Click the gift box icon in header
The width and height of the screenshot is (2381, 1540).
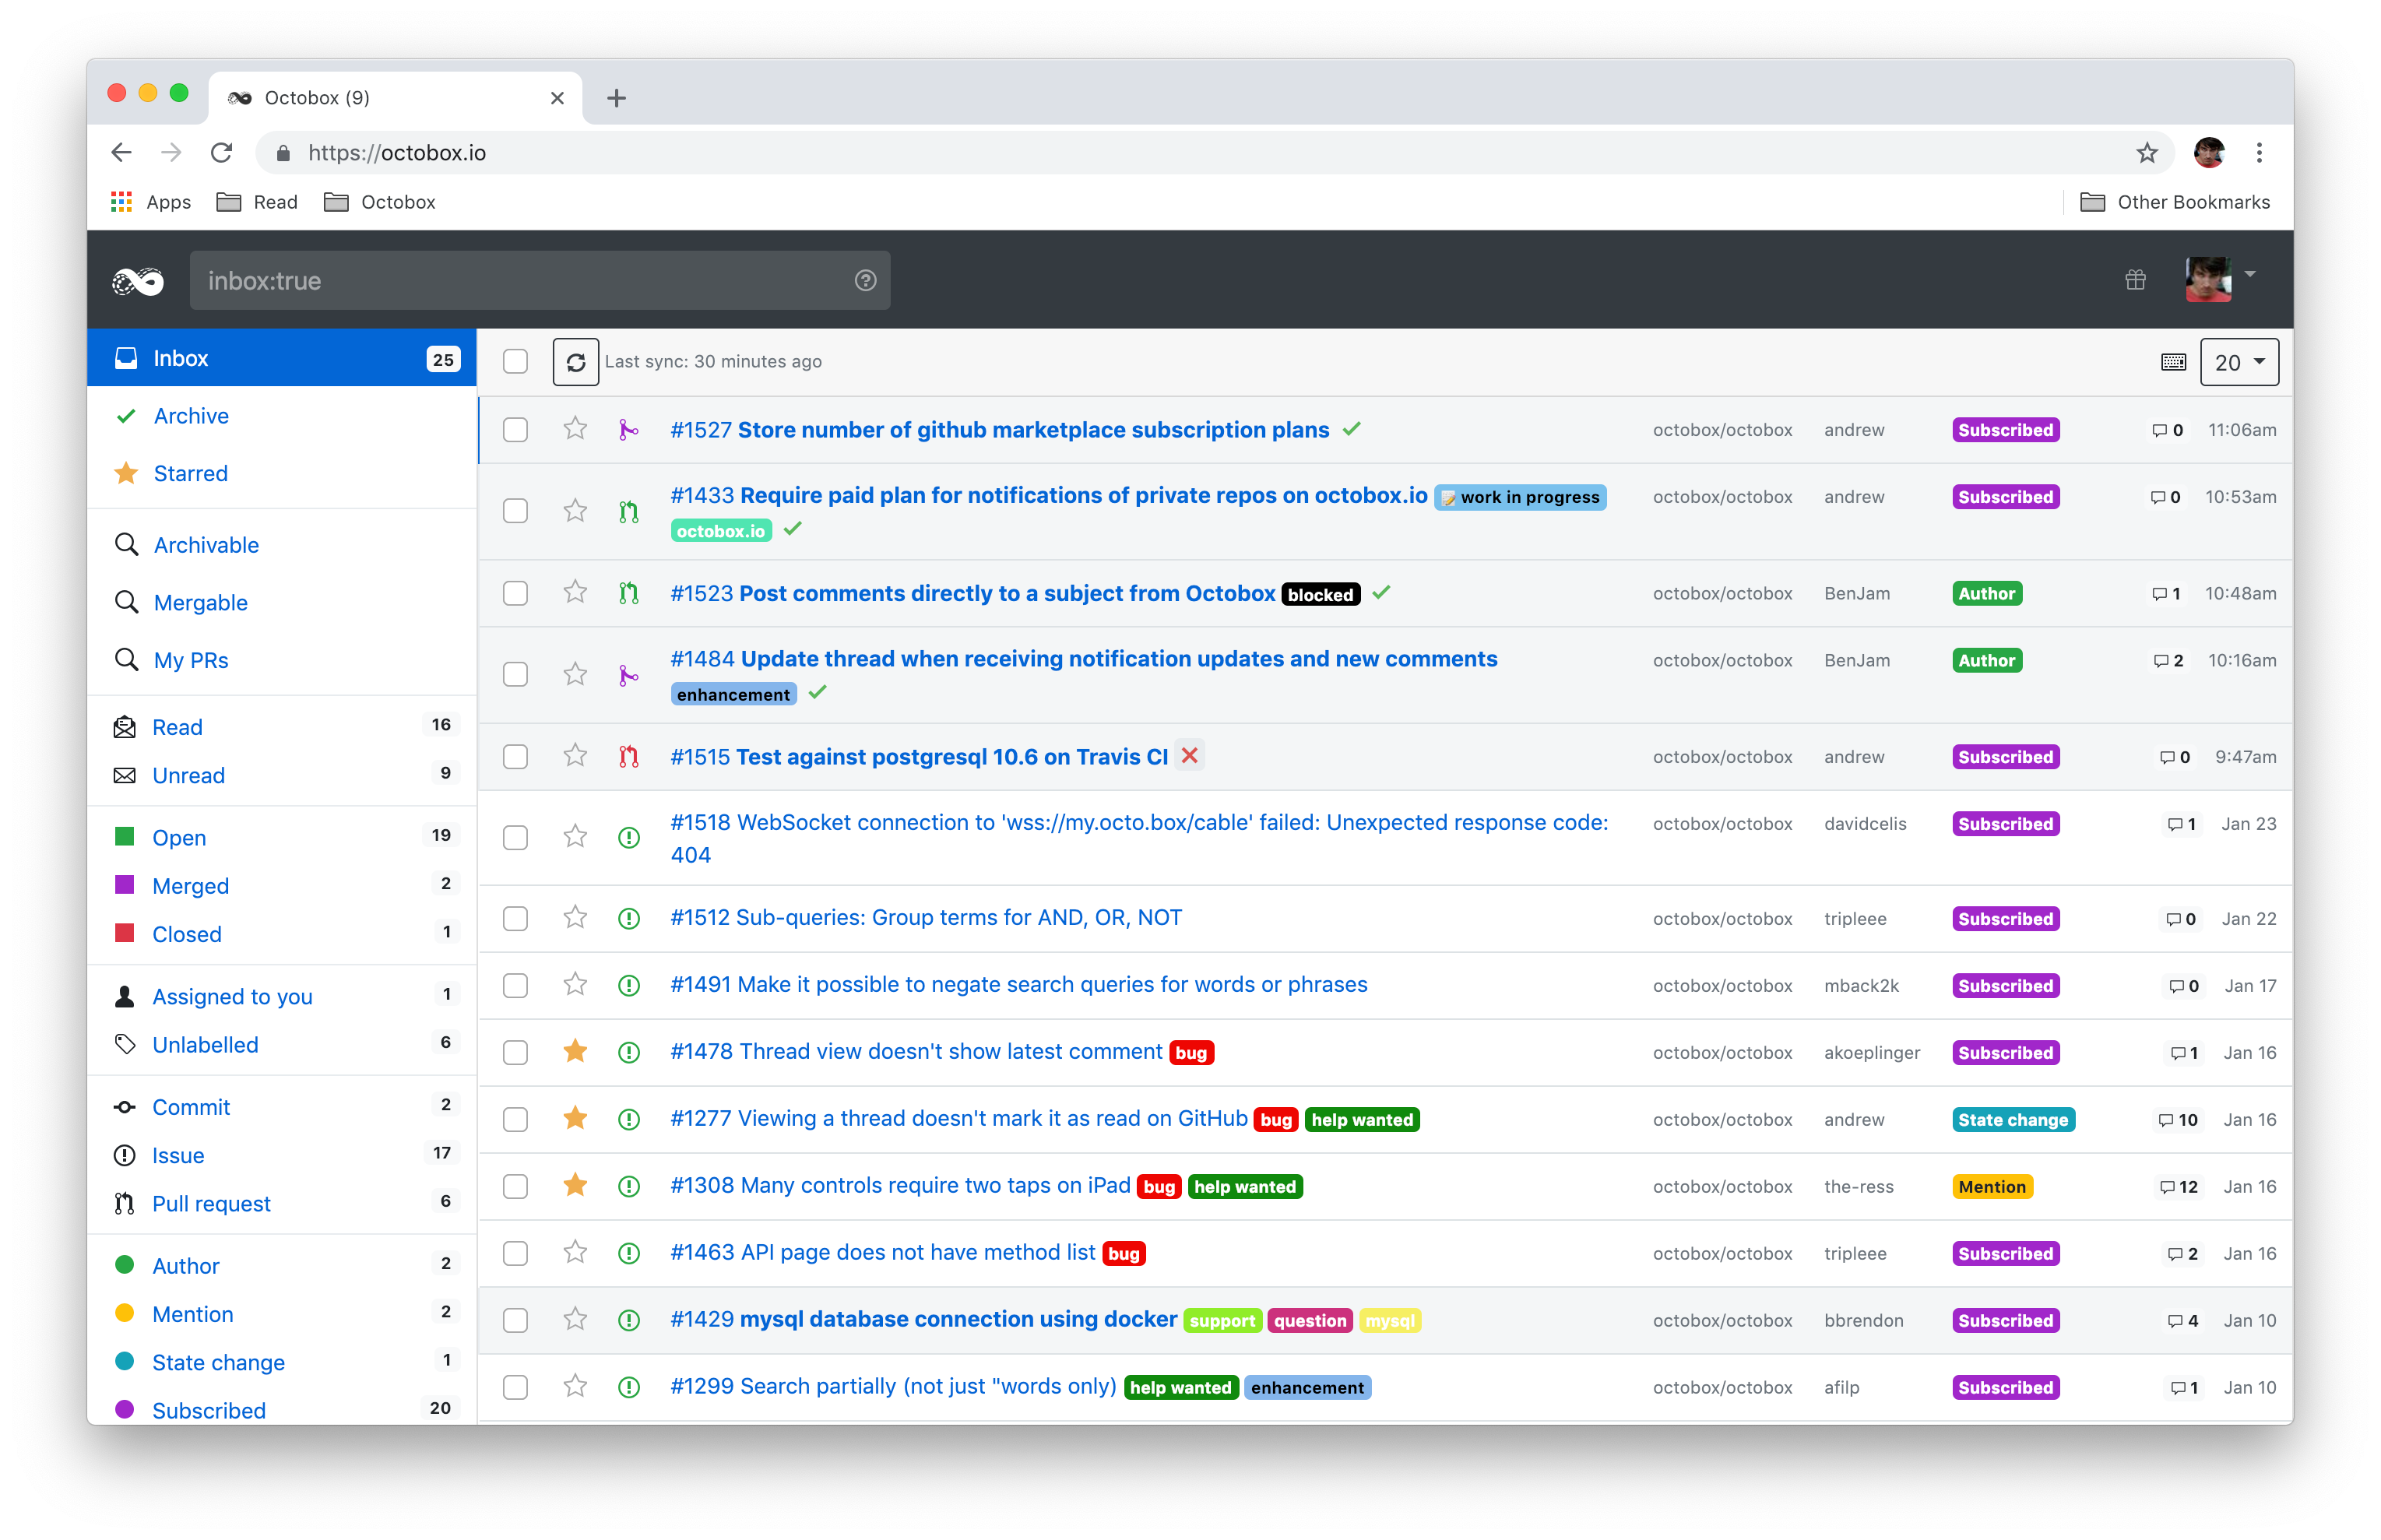coord(2135,280)
